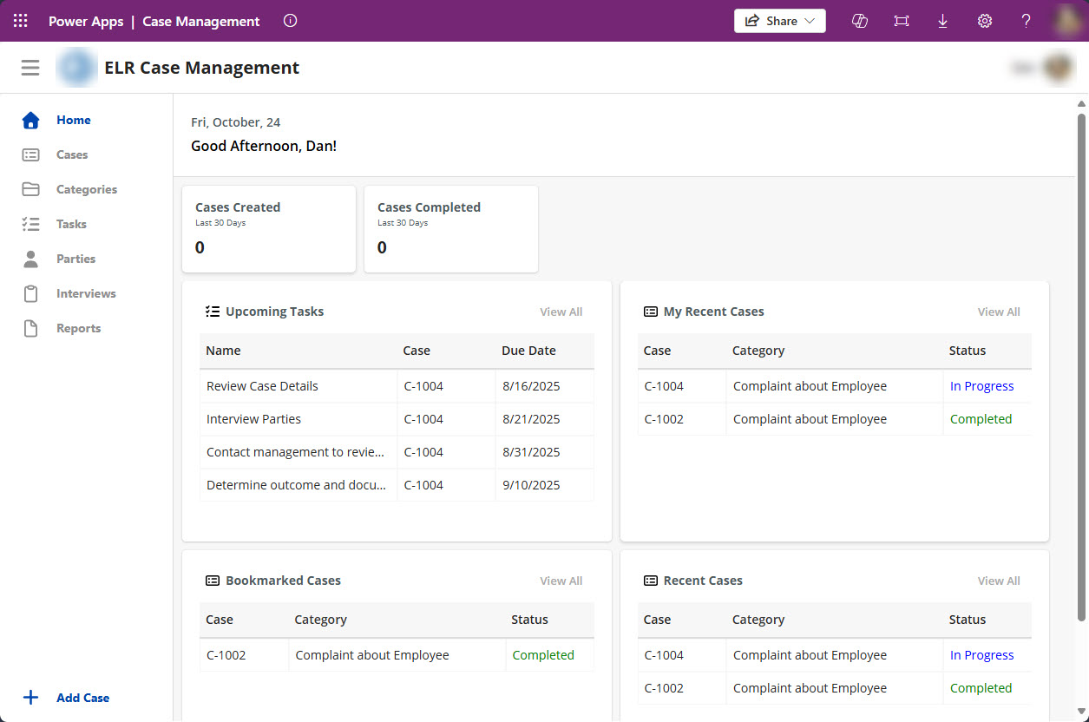Screen dimensions: 1089x722
Task: Click View All in My Recent Cases
Action: (998, 312)
